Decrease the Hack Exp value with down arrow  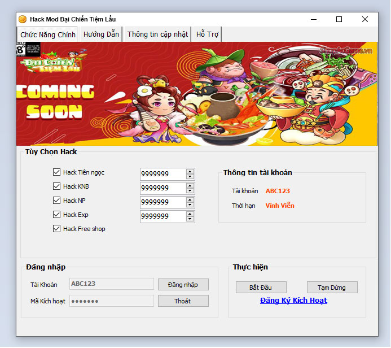(190, 219)
